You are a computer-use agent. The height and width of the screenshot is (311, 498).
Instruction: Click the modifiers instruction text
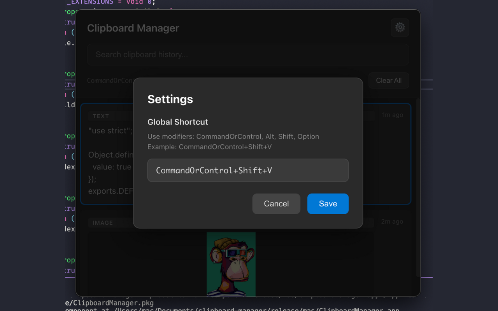[x=233, y=136]
